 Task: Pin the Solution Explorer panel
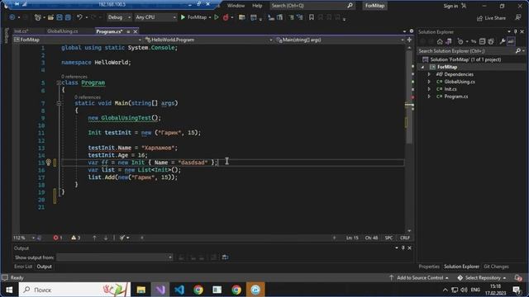click(516, 31)
